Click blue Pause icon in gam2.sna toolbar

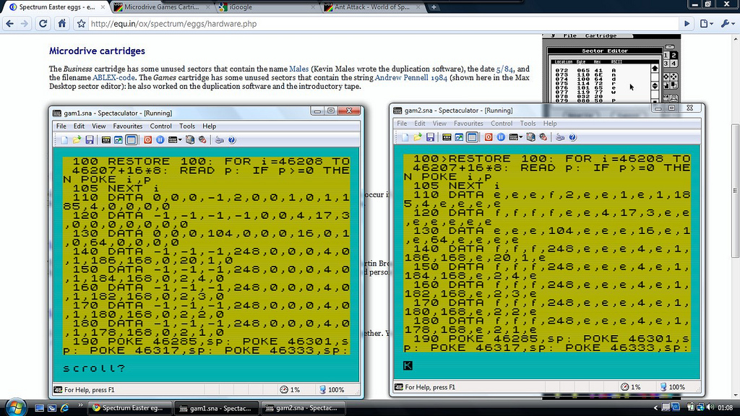(502, 137)
